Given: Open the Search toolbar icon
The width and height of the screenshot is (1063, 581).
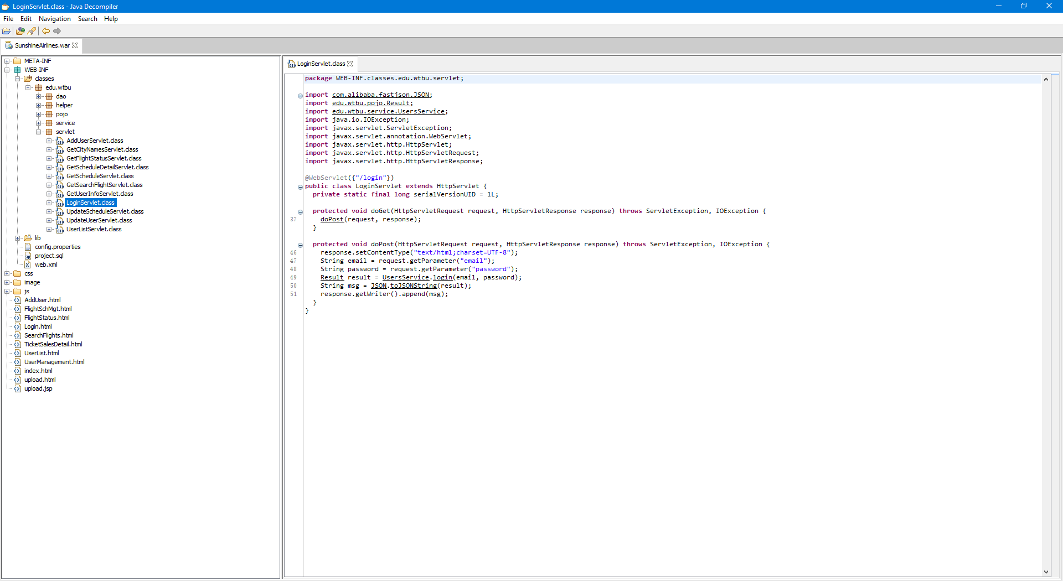Looking at the screenshot, I should tap(32, 31).
